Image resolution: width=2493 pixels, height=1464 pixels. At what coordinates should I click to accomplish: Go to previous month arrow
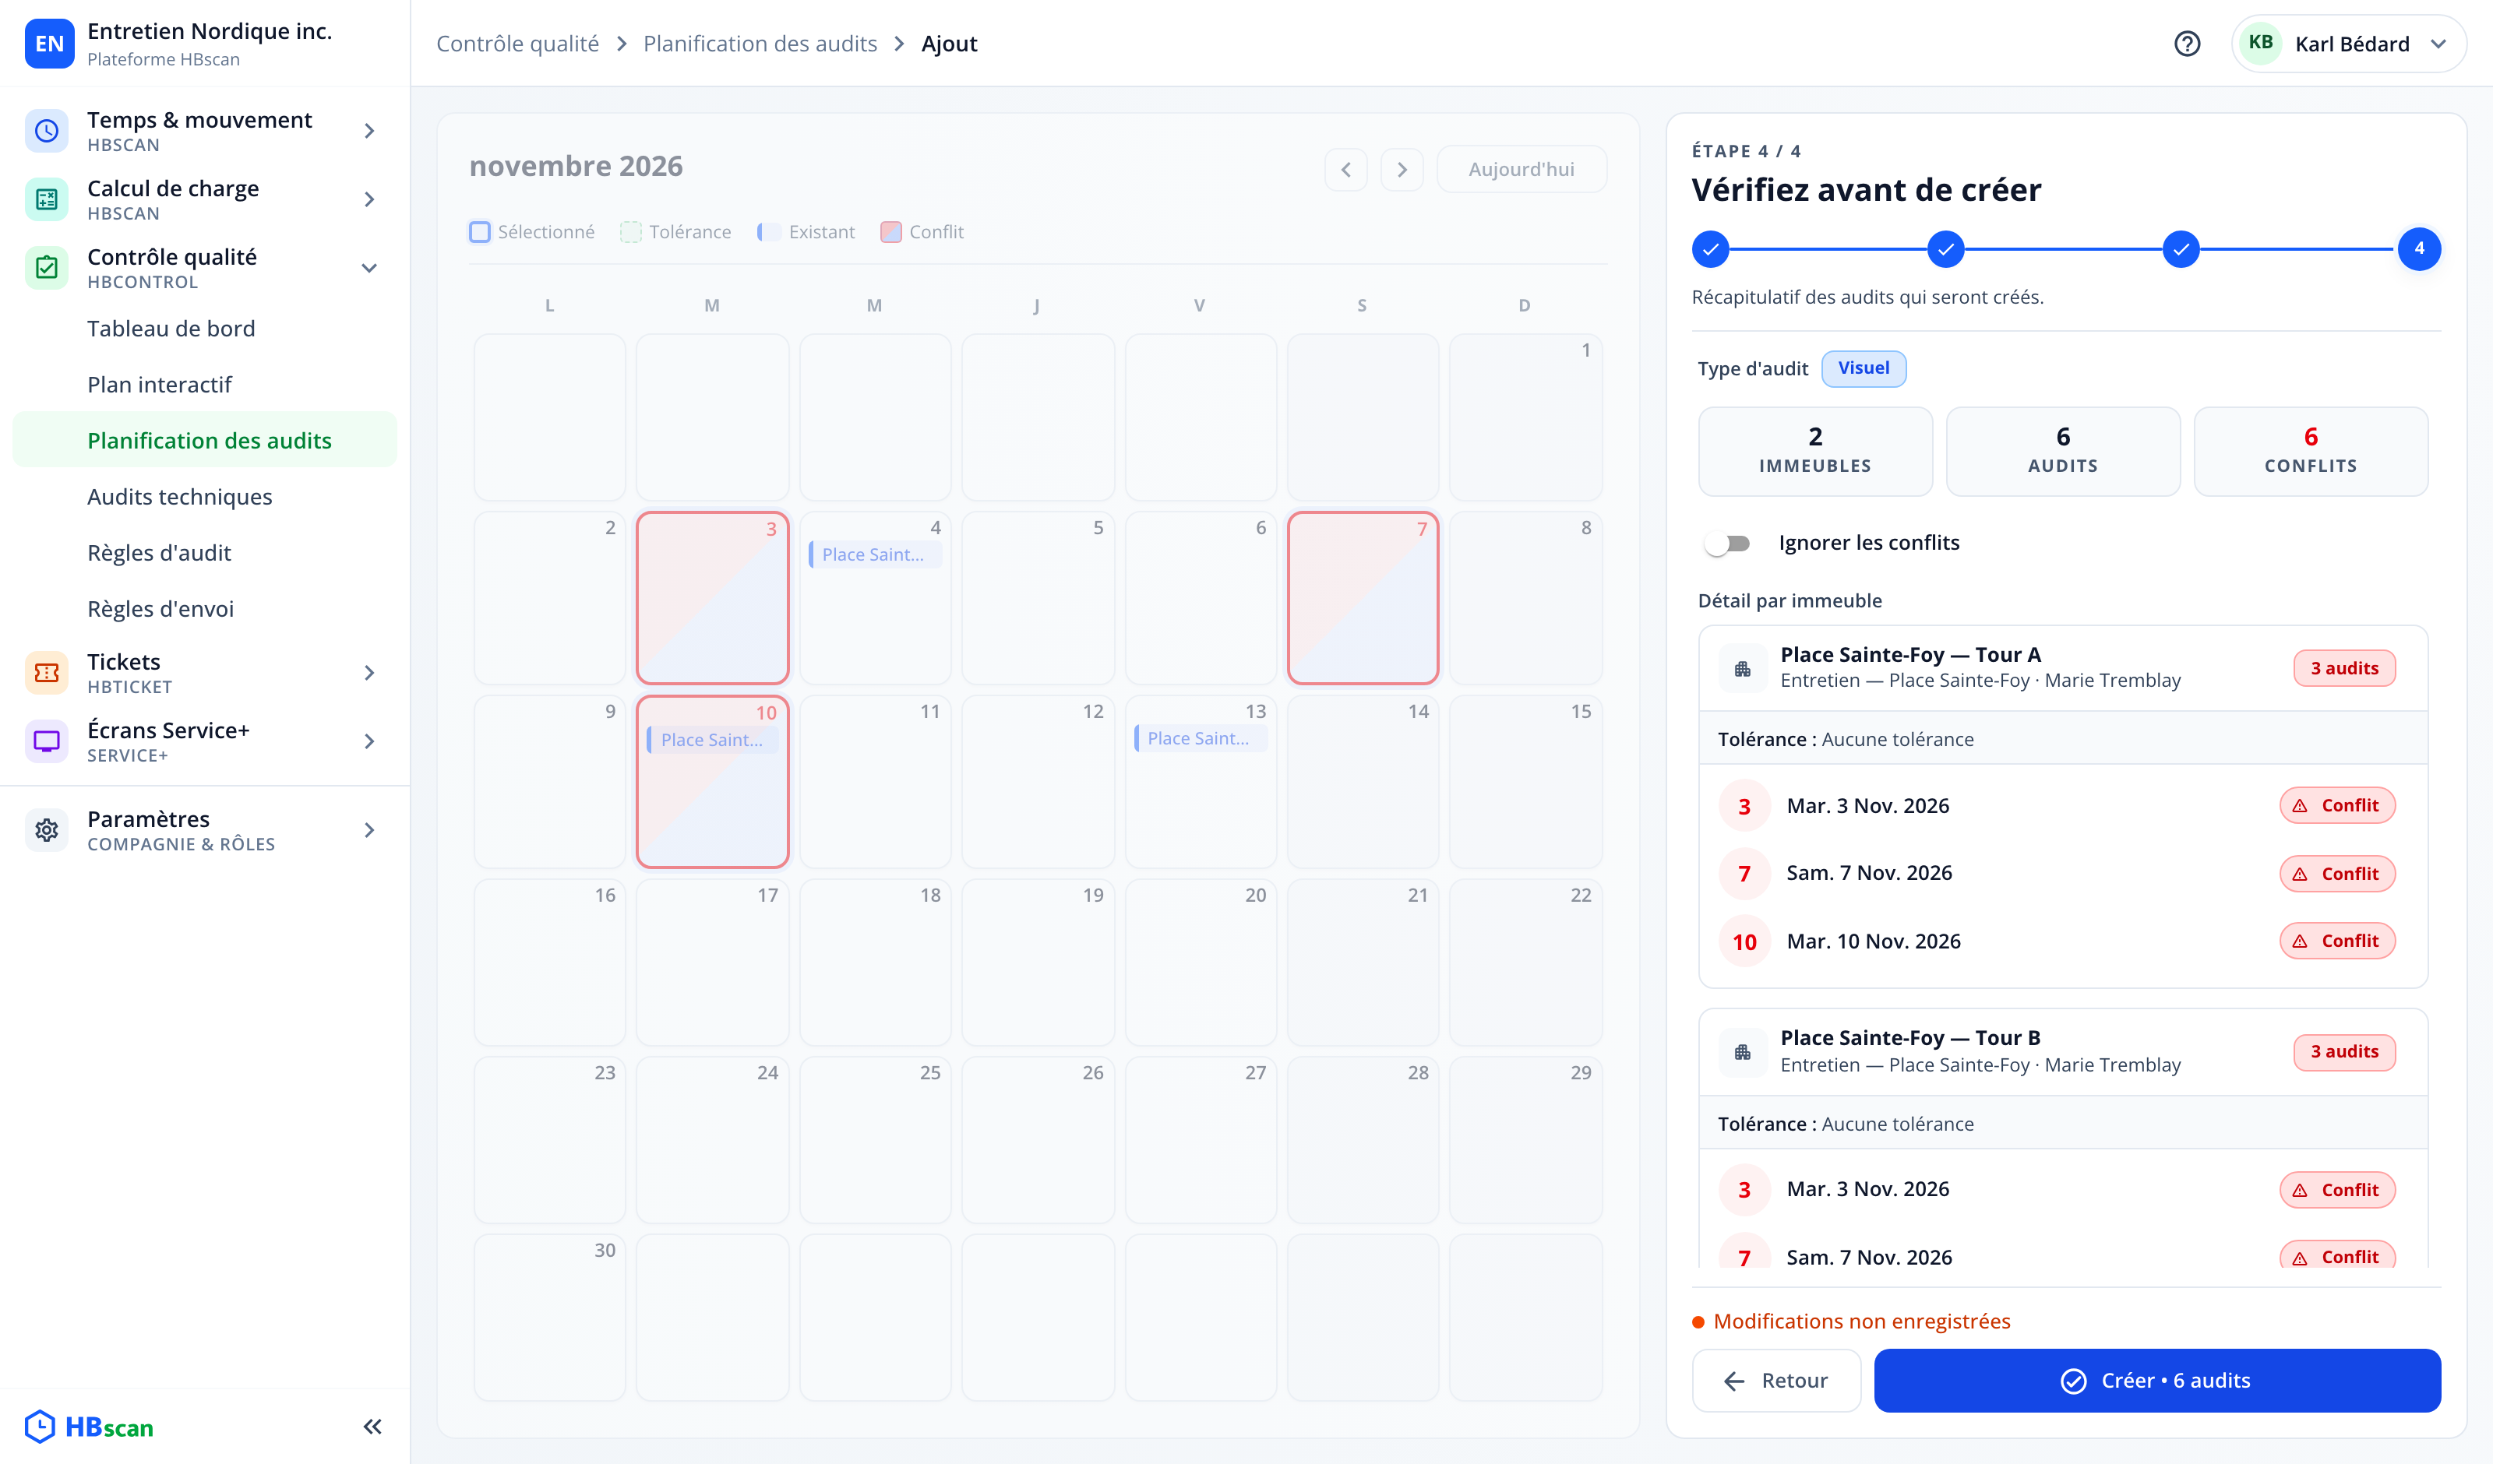1345,169
